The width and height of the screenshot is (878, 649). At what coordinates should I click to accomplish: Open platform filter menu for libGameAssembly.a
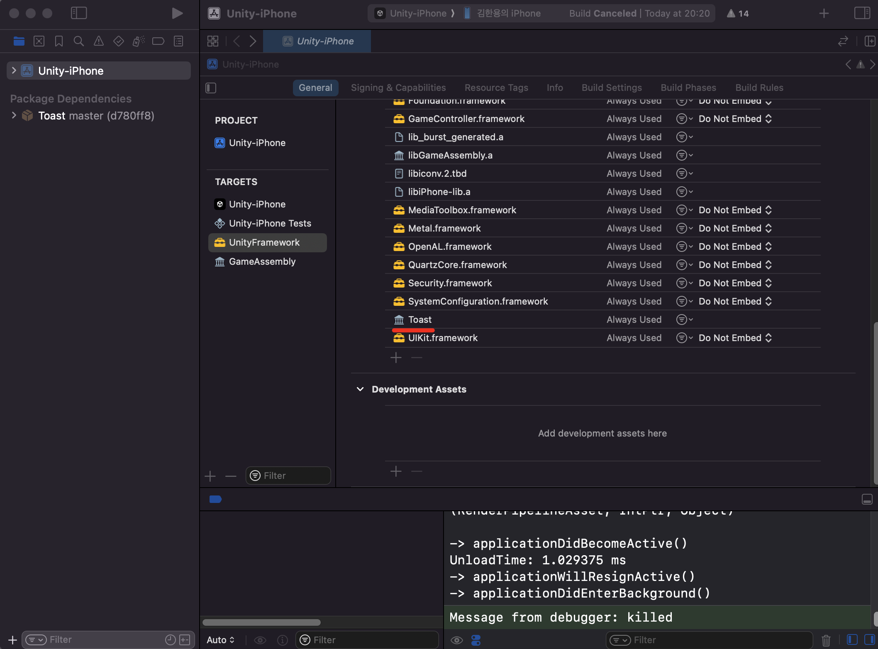click(x=685, y=155)
